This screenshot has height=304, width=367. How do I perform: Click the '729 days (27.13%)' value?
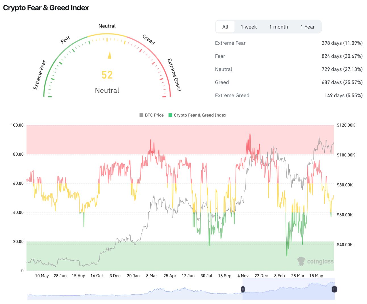[x=342, y=69]
